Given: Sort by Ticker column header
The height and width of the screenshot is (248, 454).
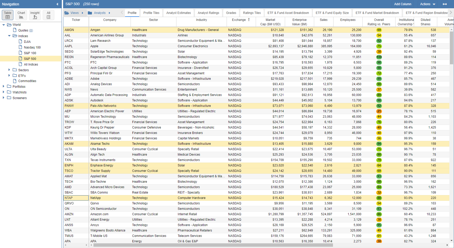Looking at the screenshot, I should coord(76,20).
